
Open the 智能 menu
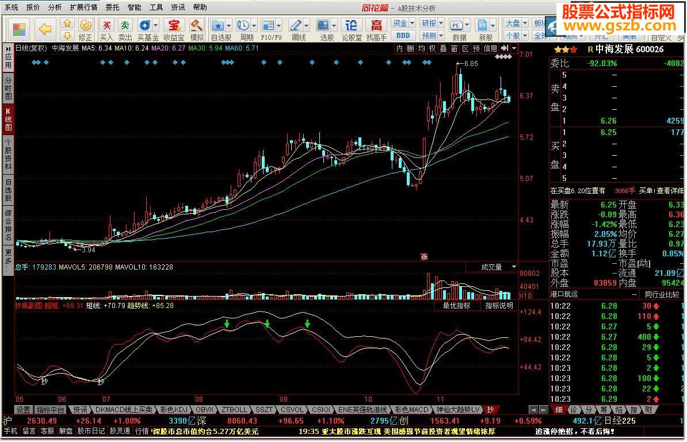(135, 7)
